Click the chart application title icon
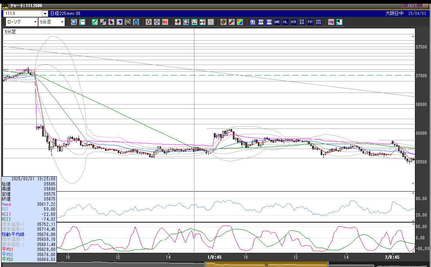 (5, 6)
